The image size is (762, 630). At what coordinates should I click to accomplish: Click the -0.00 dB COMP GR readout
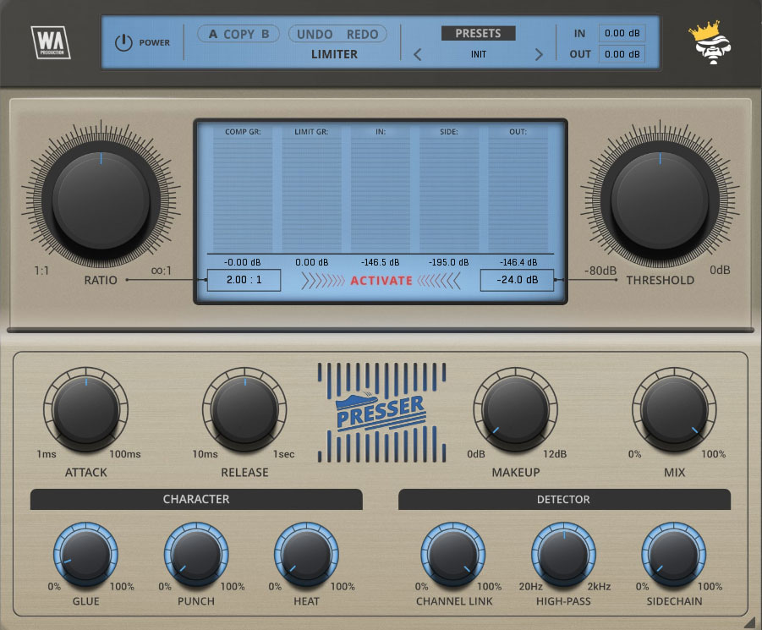coord(242,262)
